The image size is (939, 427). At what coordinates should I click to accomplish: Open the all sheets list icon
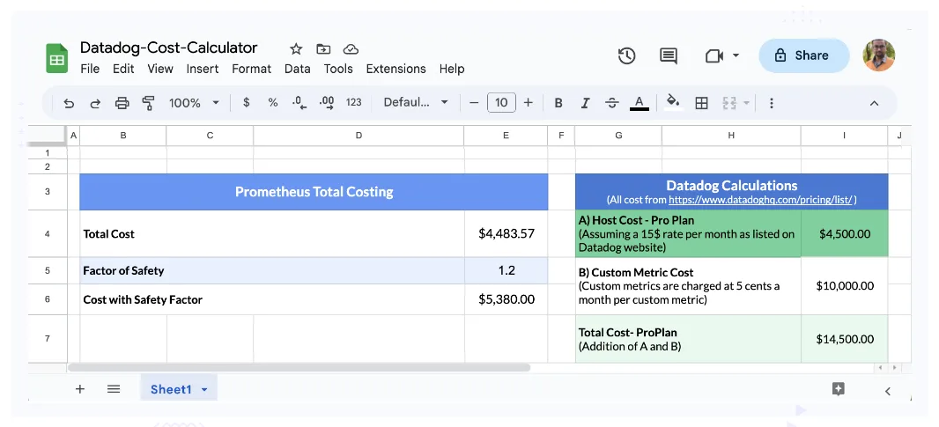tap(114, 389)
